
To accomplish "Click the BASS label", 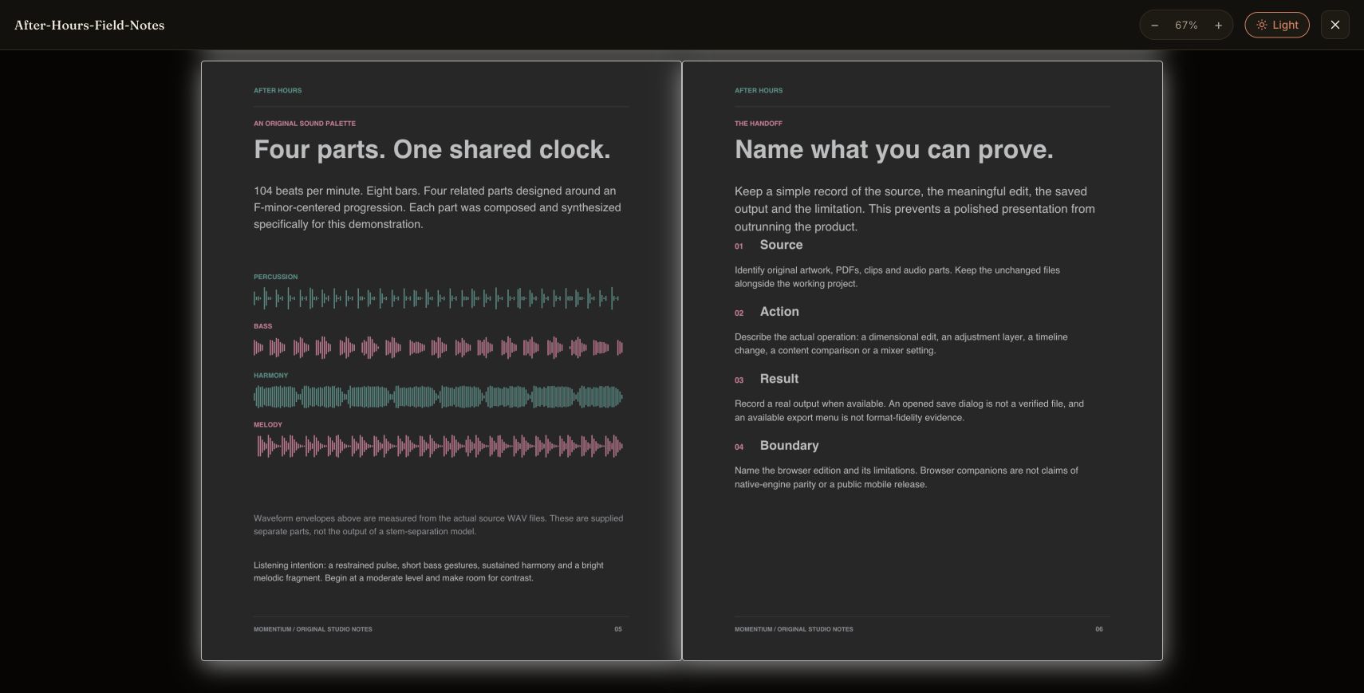I will (262, 326).
